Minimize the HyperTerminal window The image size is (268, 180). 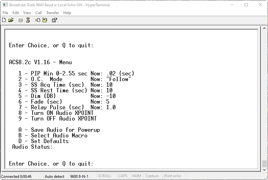click(x=232, y=5)
